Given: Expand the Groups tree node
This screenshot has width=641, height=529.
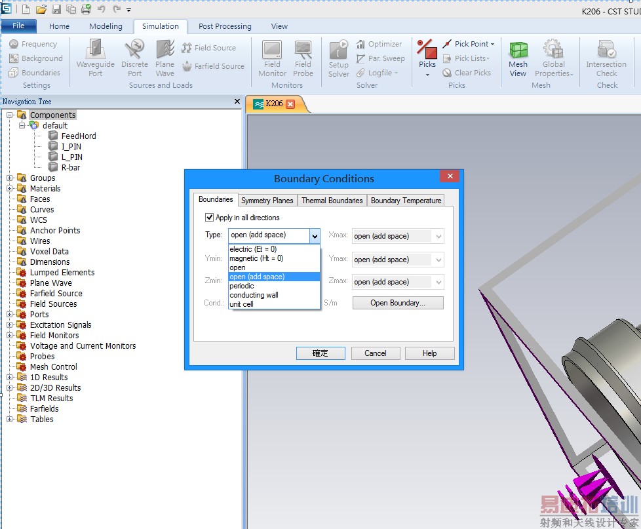Looking at the screenshot, I should coord(9,178).
